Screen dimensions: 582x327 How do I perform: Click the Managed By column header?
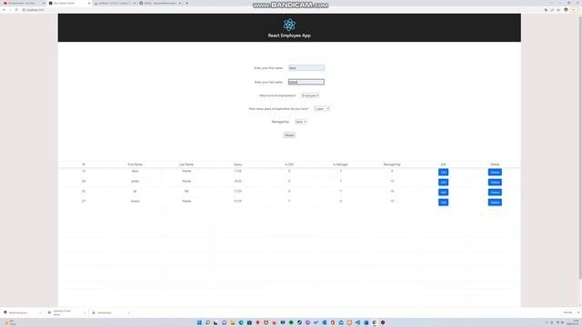pyautogui.click(x=392, y=164)
